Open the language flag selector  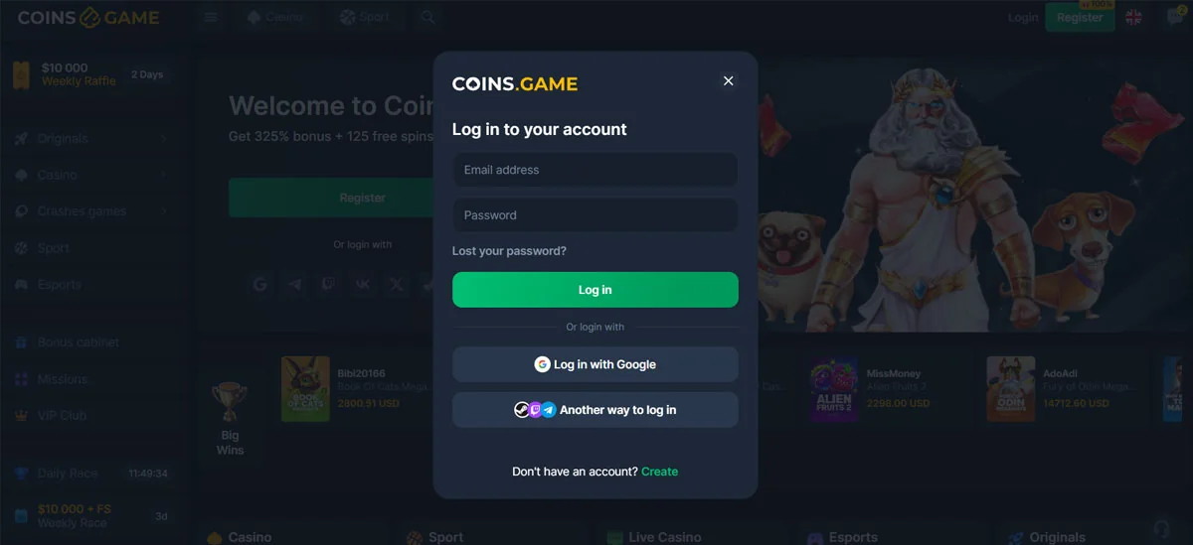point(1133,18)
